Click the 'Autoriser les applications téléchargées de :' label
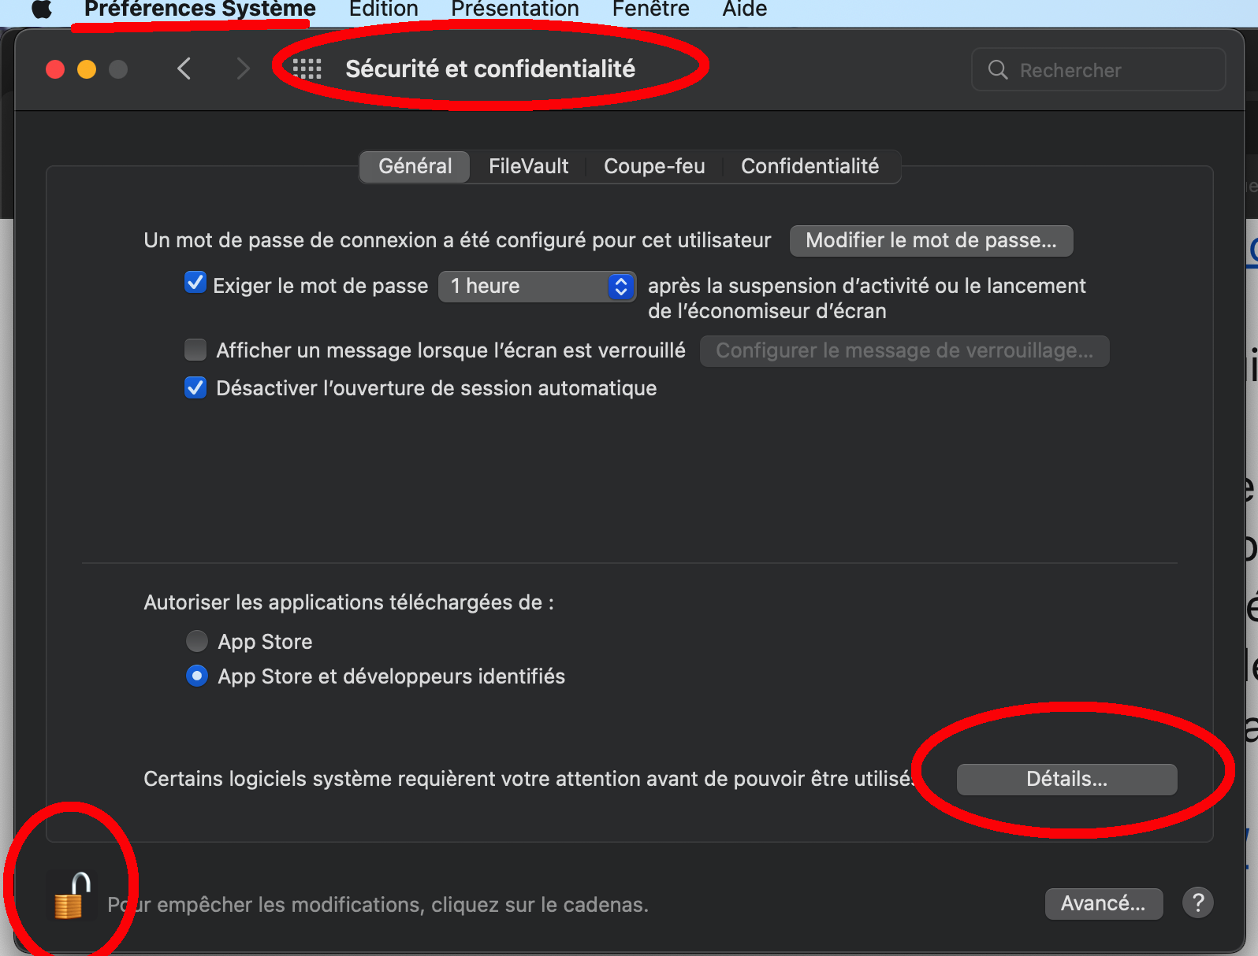 (348, 602)
